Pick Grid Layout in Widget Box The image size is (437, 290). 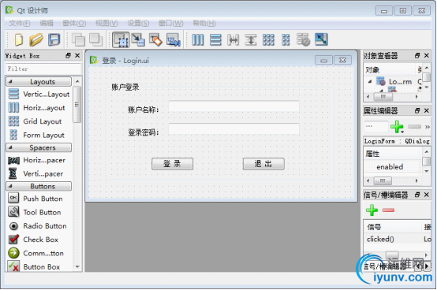click(x=35, y=121)
